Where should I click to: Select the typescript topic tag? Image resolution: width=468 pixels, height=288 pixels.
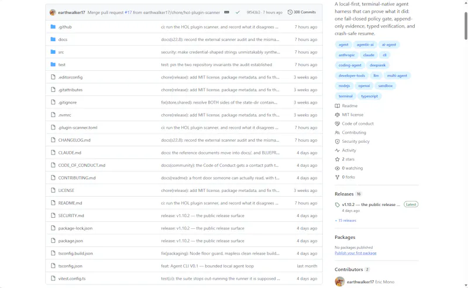(x=369, y=96)
